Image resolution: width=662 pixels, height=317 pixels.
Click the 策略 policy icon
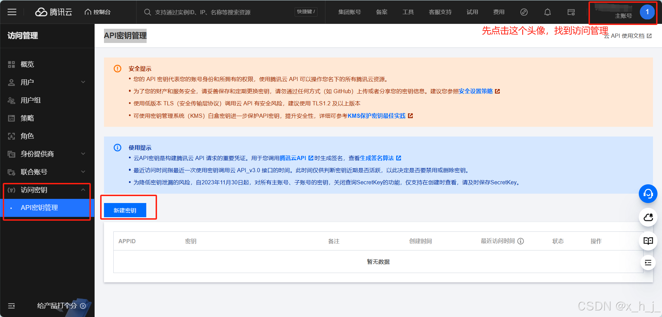(x=11, y=118)
